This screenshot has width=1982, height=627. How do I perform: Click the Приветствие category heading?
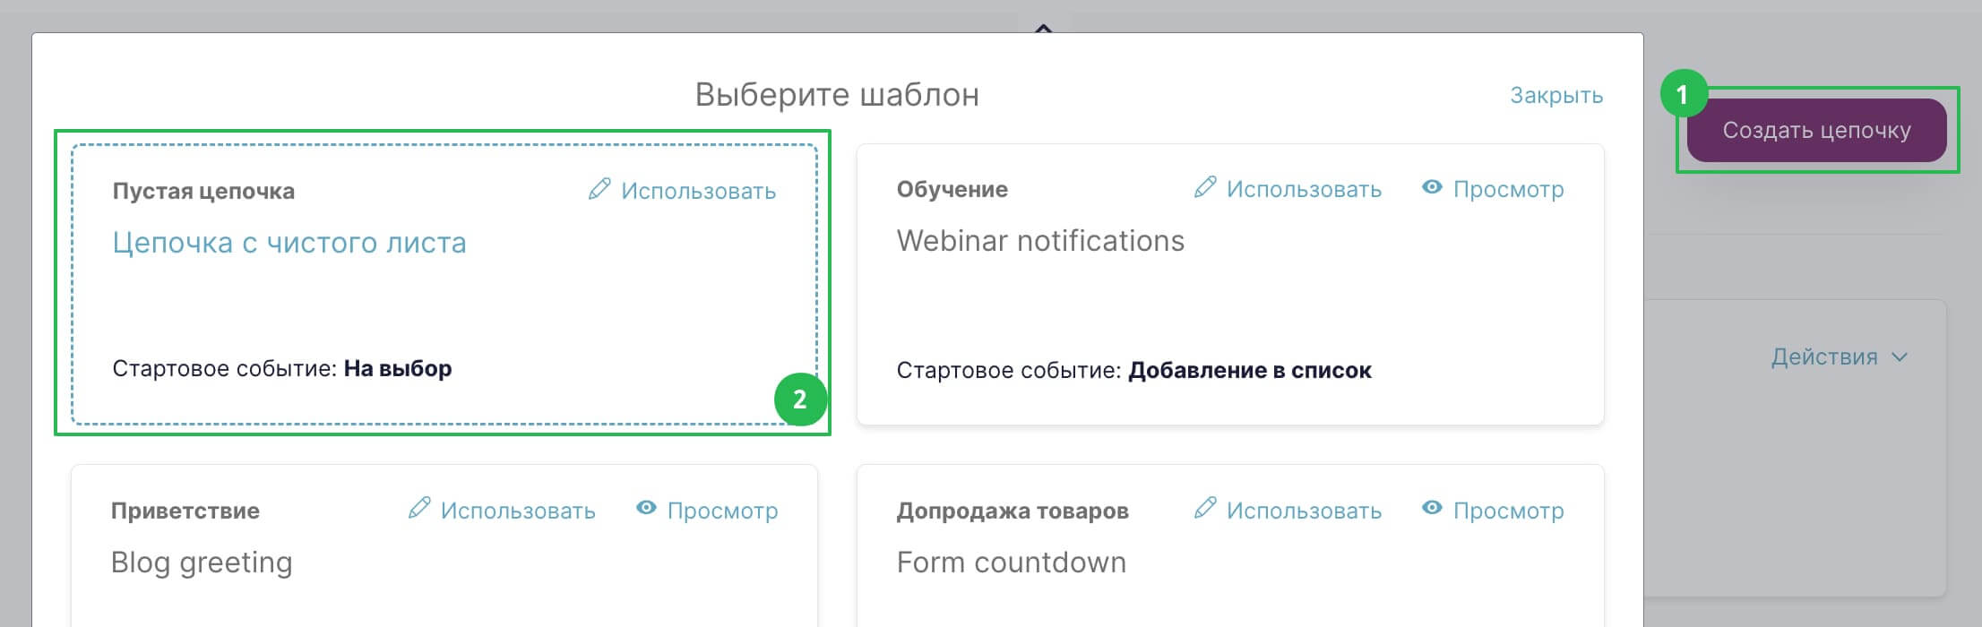(x=185, y=511)
